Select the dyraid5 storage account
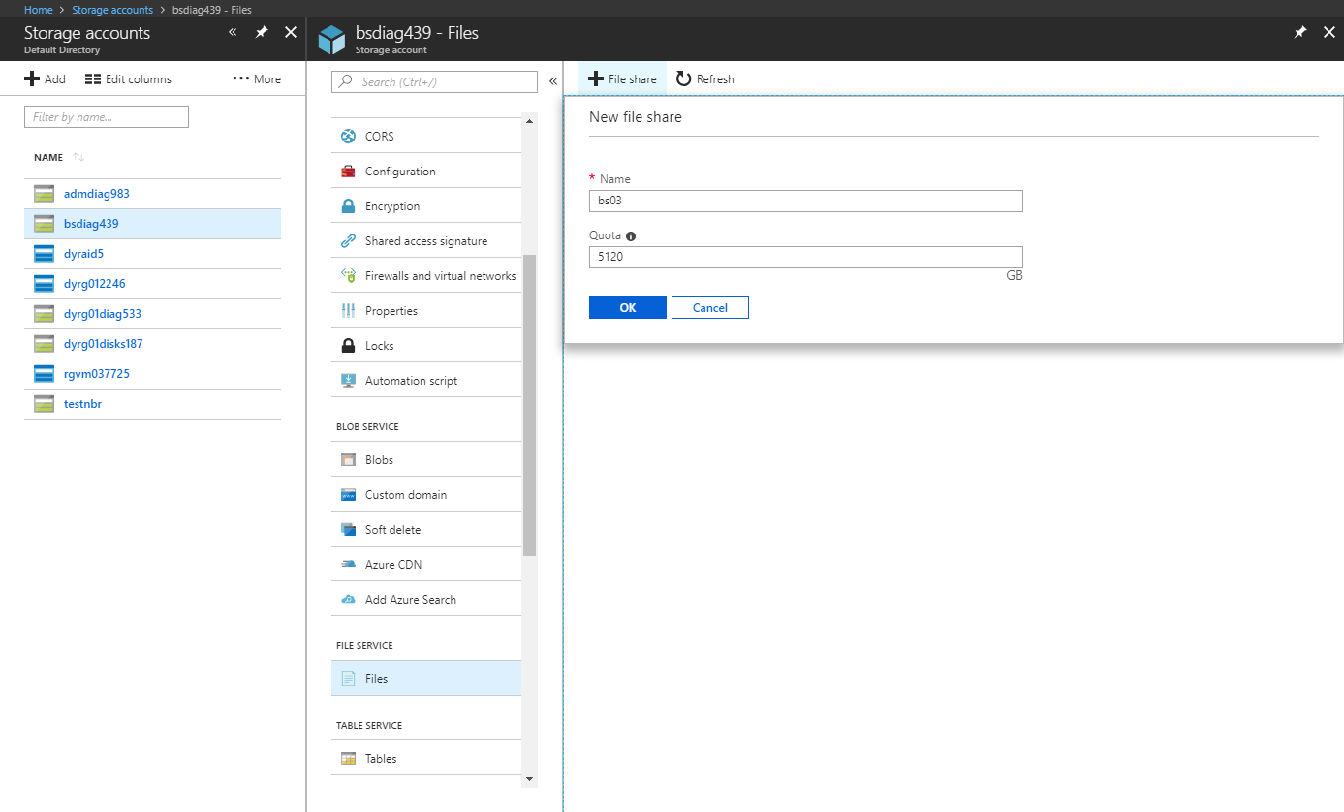1344x812 pixels. [x=83, y=254]
